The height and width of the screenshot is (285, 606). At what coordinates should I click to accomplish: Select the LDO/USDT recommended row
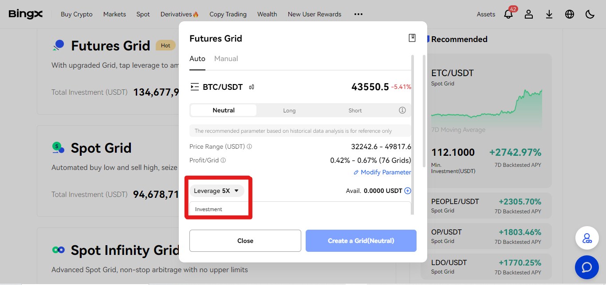point(486,266)
